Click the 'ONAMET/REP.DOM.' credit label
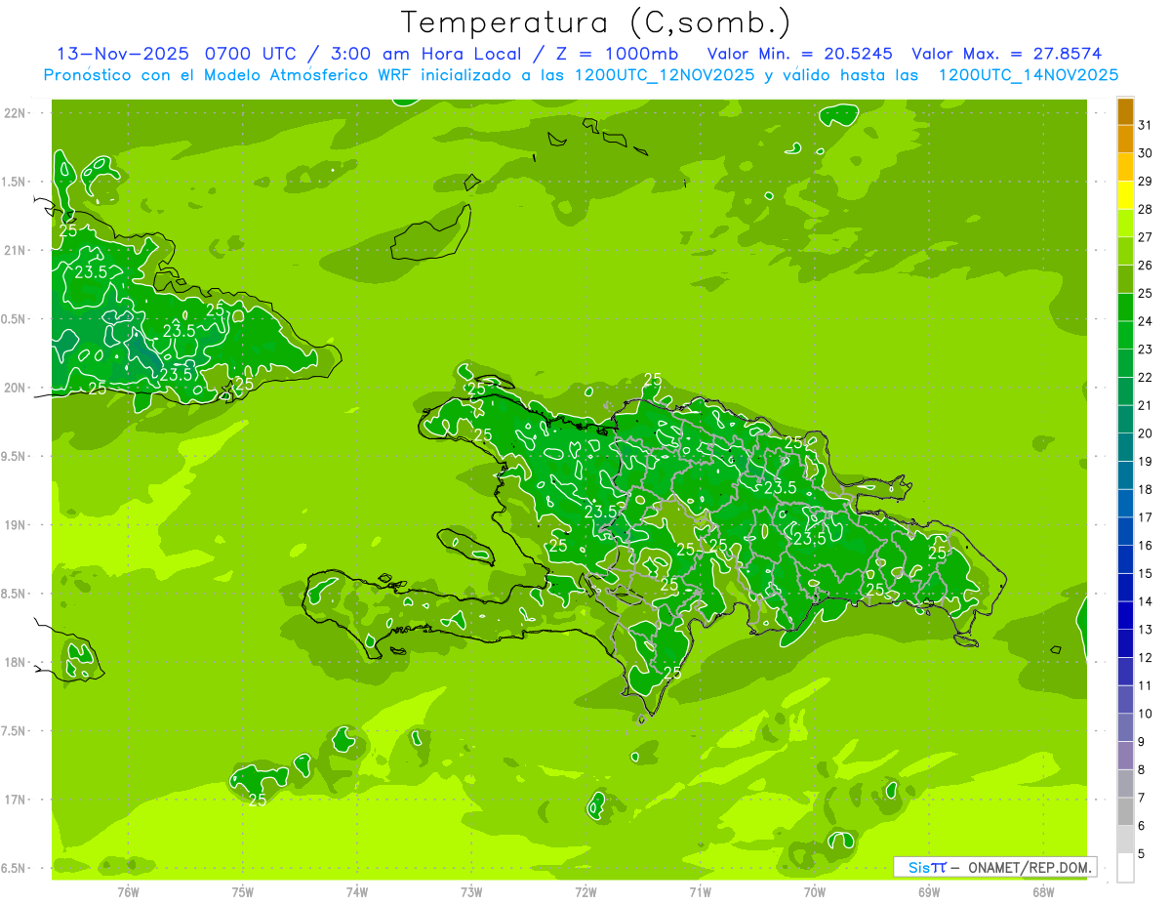Screen dimensions: 1171x905 [1030, 867]
